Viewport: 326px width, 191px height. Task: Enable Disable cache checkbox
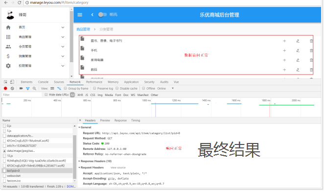[117, 88]
